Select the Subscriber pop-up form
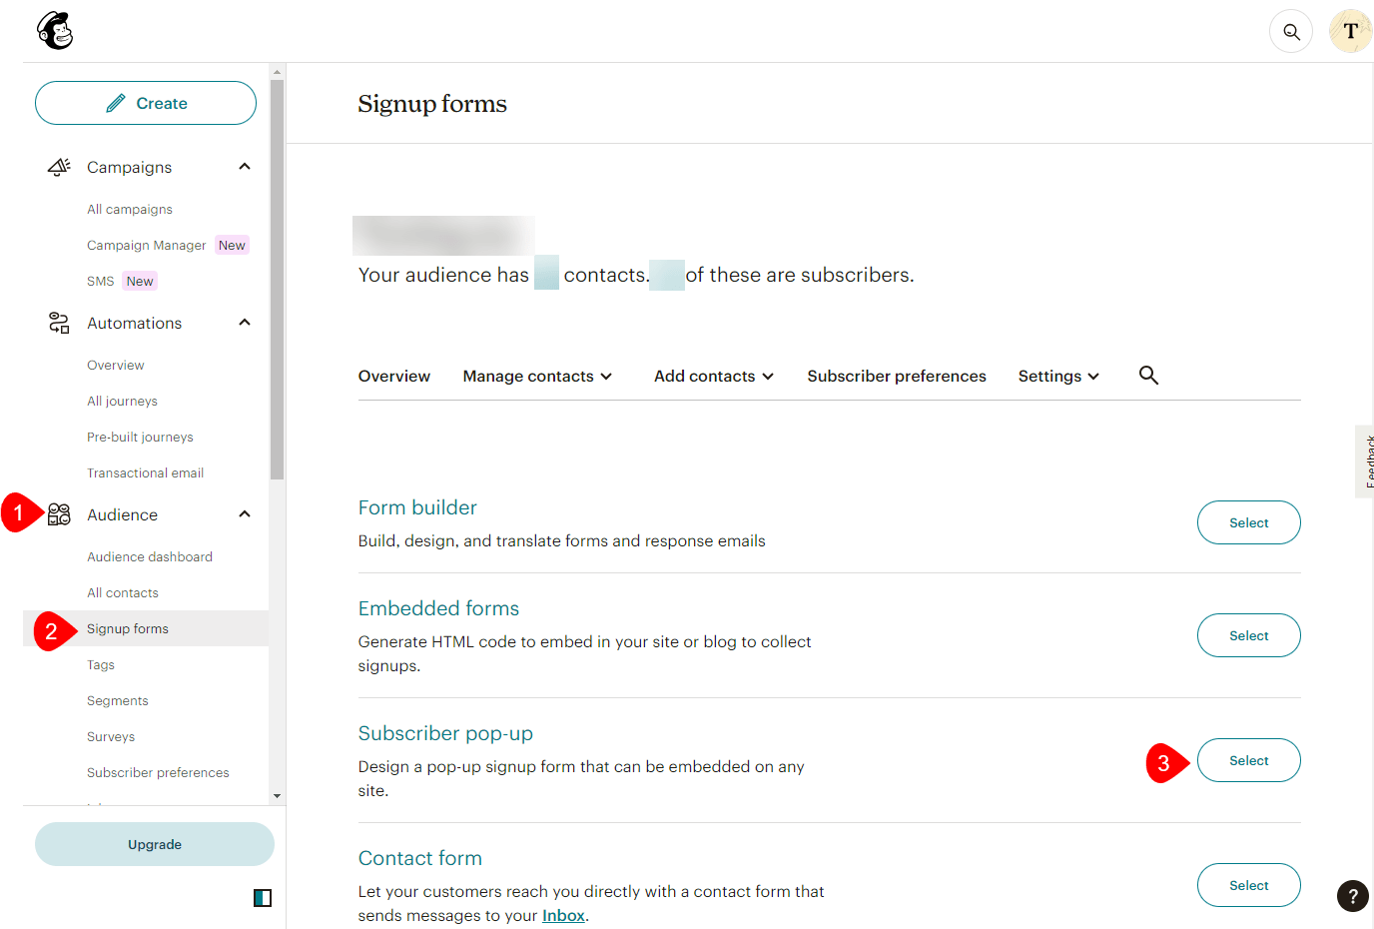The image size is (1374, 929). (1248, 760)
